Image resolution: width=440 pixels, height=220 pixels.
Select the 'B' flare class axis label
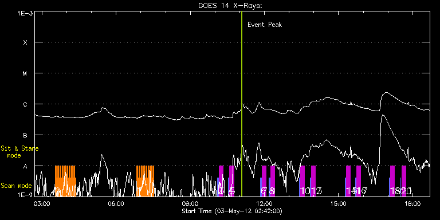pyautogui.click(x=25, y=135)
